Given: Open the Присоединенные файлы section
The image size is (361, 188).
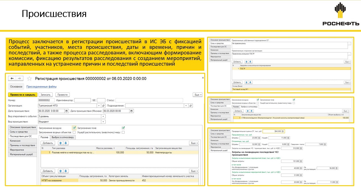Looking at the screenshot, I should point(41,87).
